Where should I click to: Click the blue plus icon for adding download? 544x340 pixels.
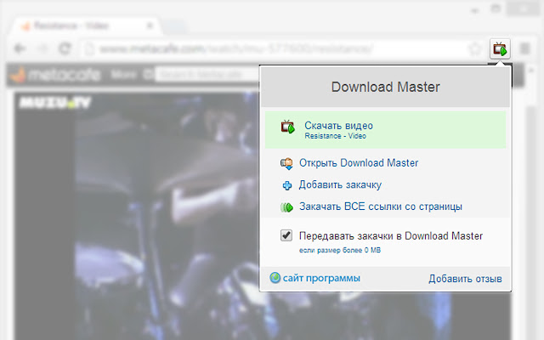(287, 185)
